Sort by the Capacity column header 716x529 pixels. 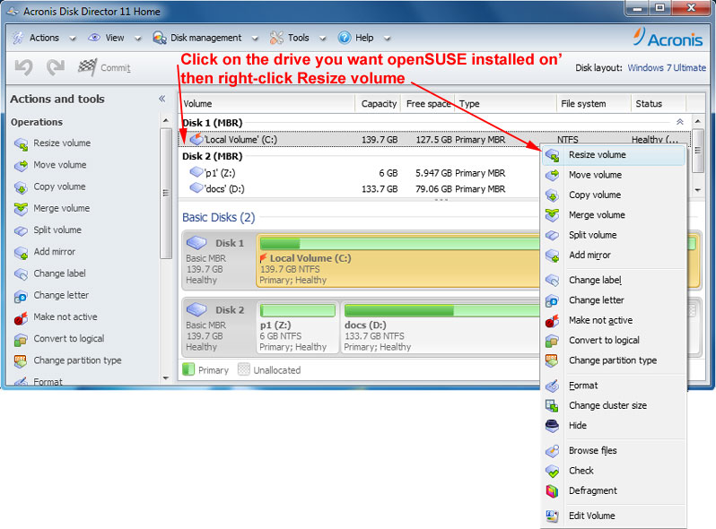pyautogui.click(x=378, y=104)
